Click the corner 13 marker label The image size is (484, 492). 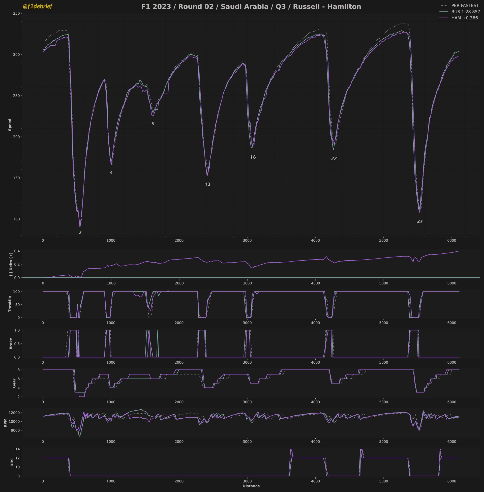207,184
